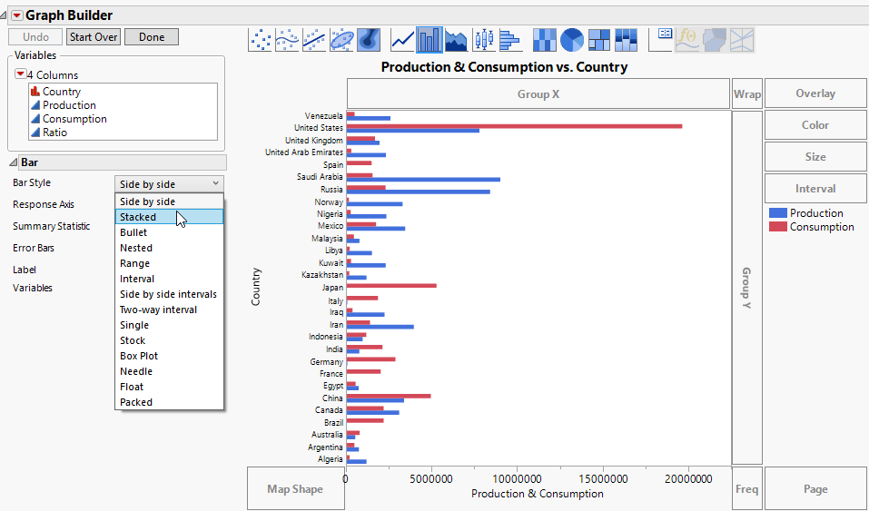Open the Bar Style dropdown
Screen dimensions: 869x511
coord(169,184)
